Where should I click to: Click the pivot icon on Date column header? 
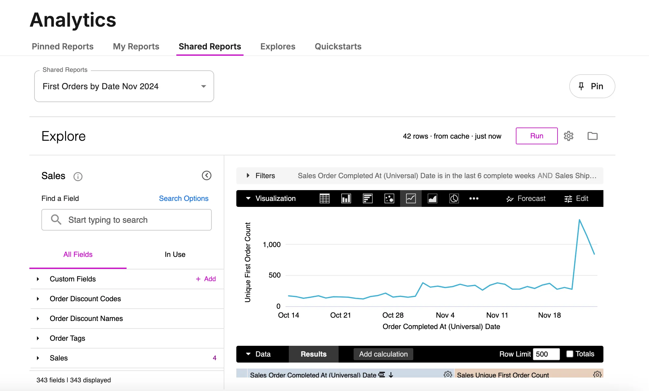pyautogui.click(x=382, y=375)
